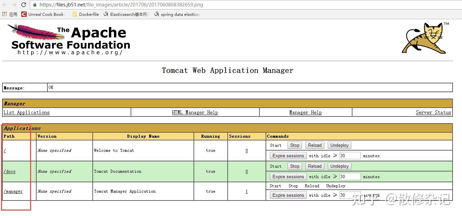Undeploy the Tomcat Documentation application

pyautogui.click(x=340, y=166)
